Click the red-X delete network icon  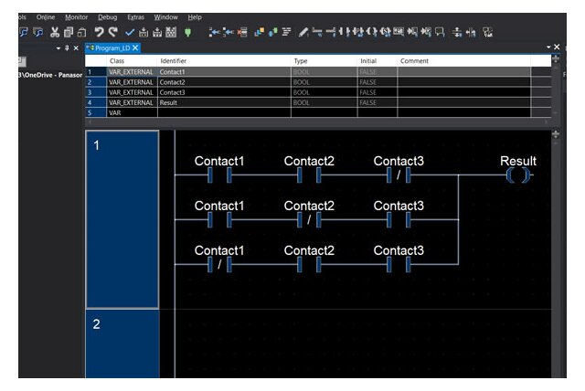click(x=242, y=32)
